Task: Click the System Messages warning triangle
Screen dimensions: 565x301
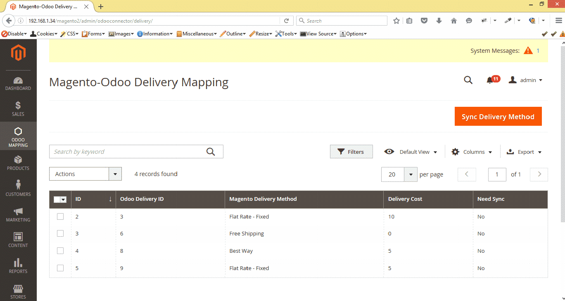Action: point(528,51)
